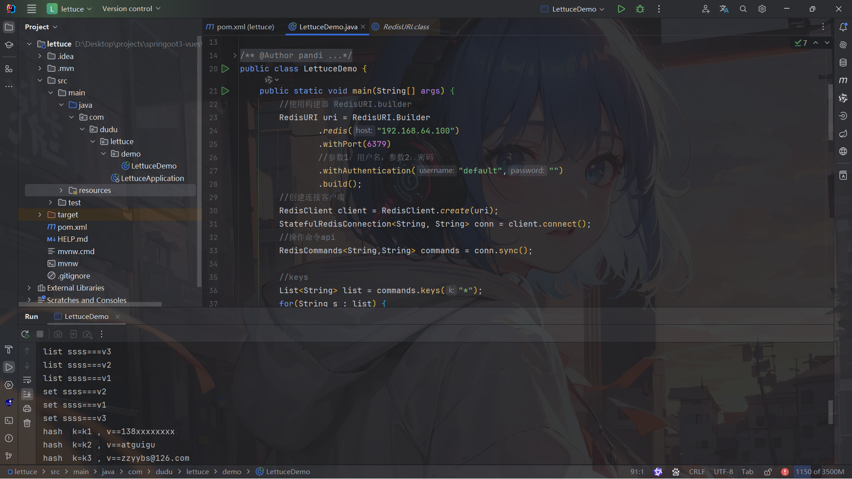Open the Git tool window icon

coord(9,456)
